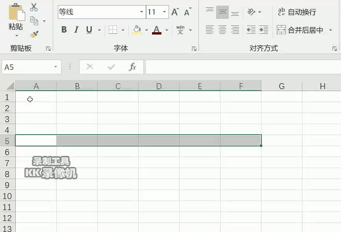Select column A header
Viewport: 341px width, 232px height.
(36, 86)
